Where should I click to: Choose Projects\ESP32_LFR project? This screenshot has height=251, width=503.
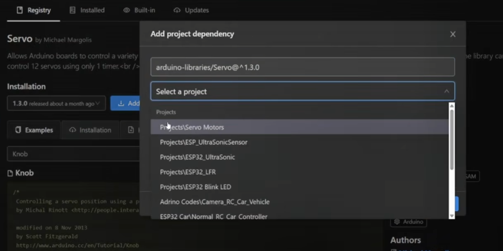(300, 172)
